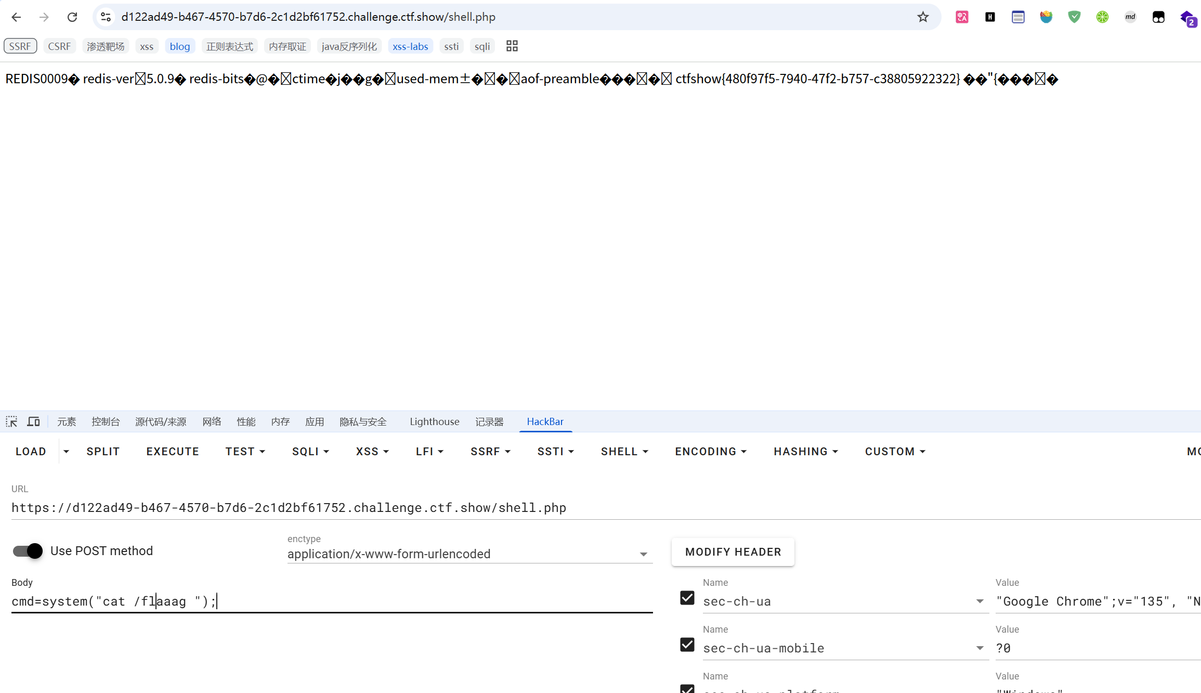This screenshot has width=1201, height=693.
Task: Open the bookmarks apps grid icon
Action: coord(512,46)
